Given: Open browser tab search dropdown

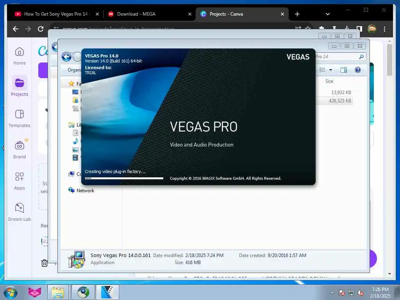Looking at the screenshot, I should pos(328,14).
